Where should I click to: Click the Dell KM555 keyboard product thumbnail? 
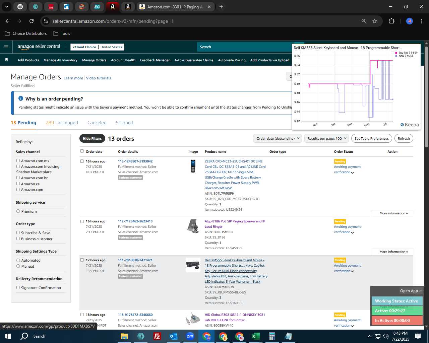tap(193, 265)
